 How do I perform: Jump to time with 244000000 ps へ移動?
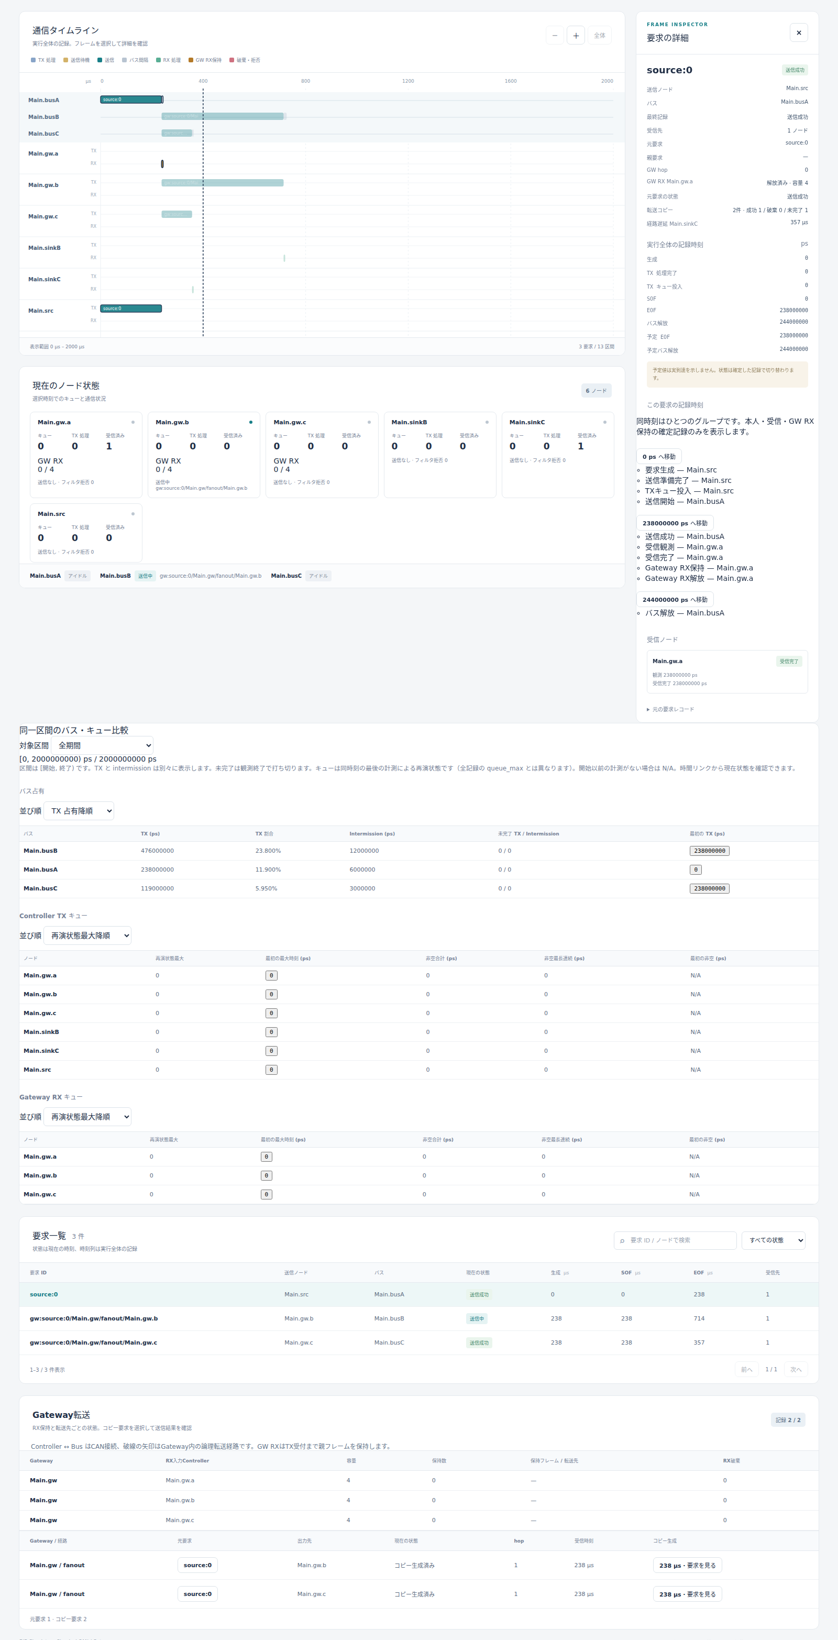[675, 599]
